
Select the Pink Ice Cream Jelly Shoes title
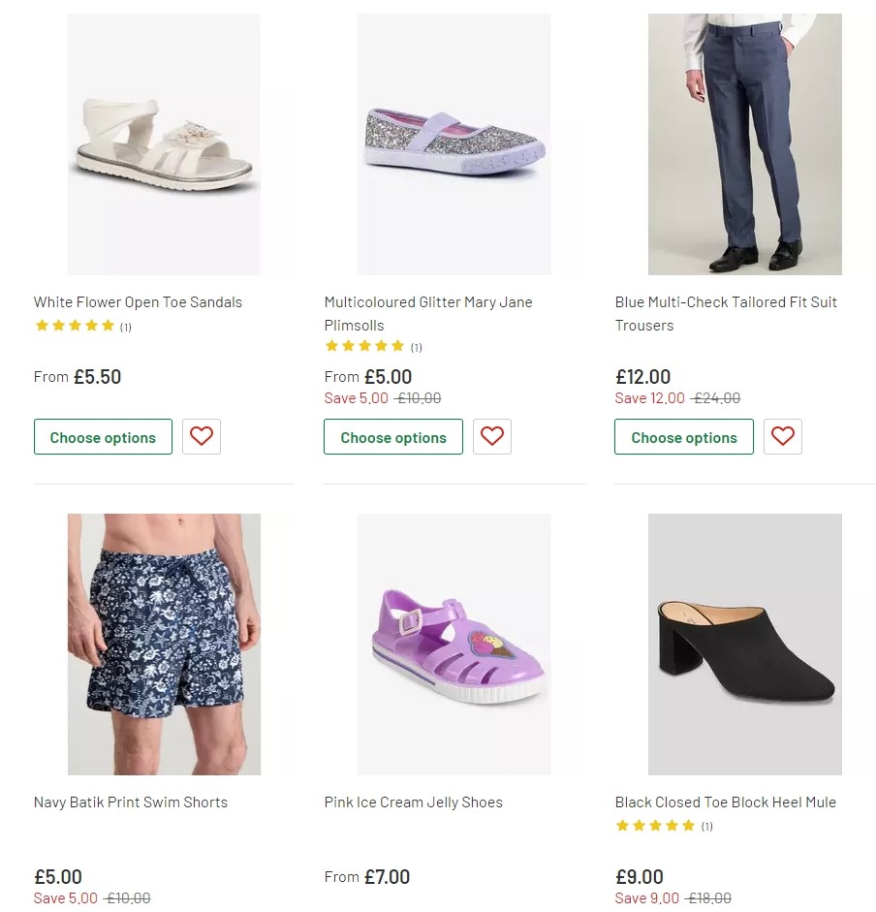tap(414, 802)
